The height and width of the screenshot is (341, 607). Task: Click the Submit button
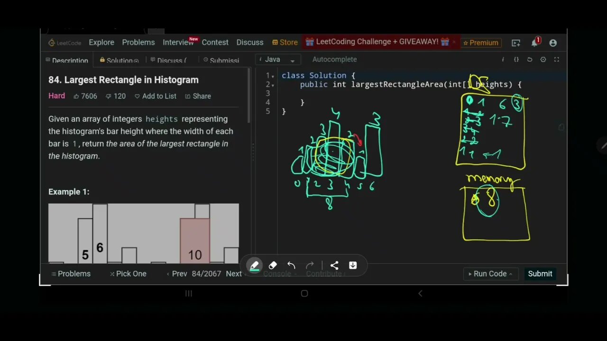[x=540, y=274]
